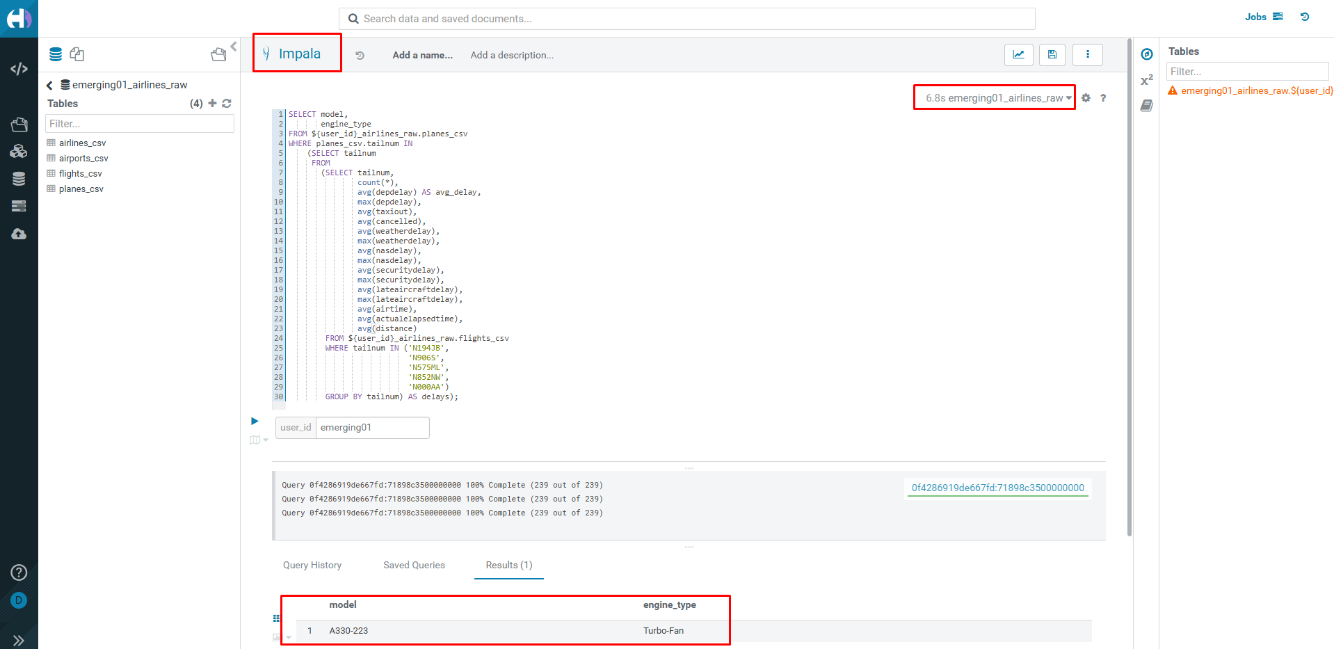Collapse the left assist panel
The width and height of the screenshot is (1334, 649).
pos(234,47)
